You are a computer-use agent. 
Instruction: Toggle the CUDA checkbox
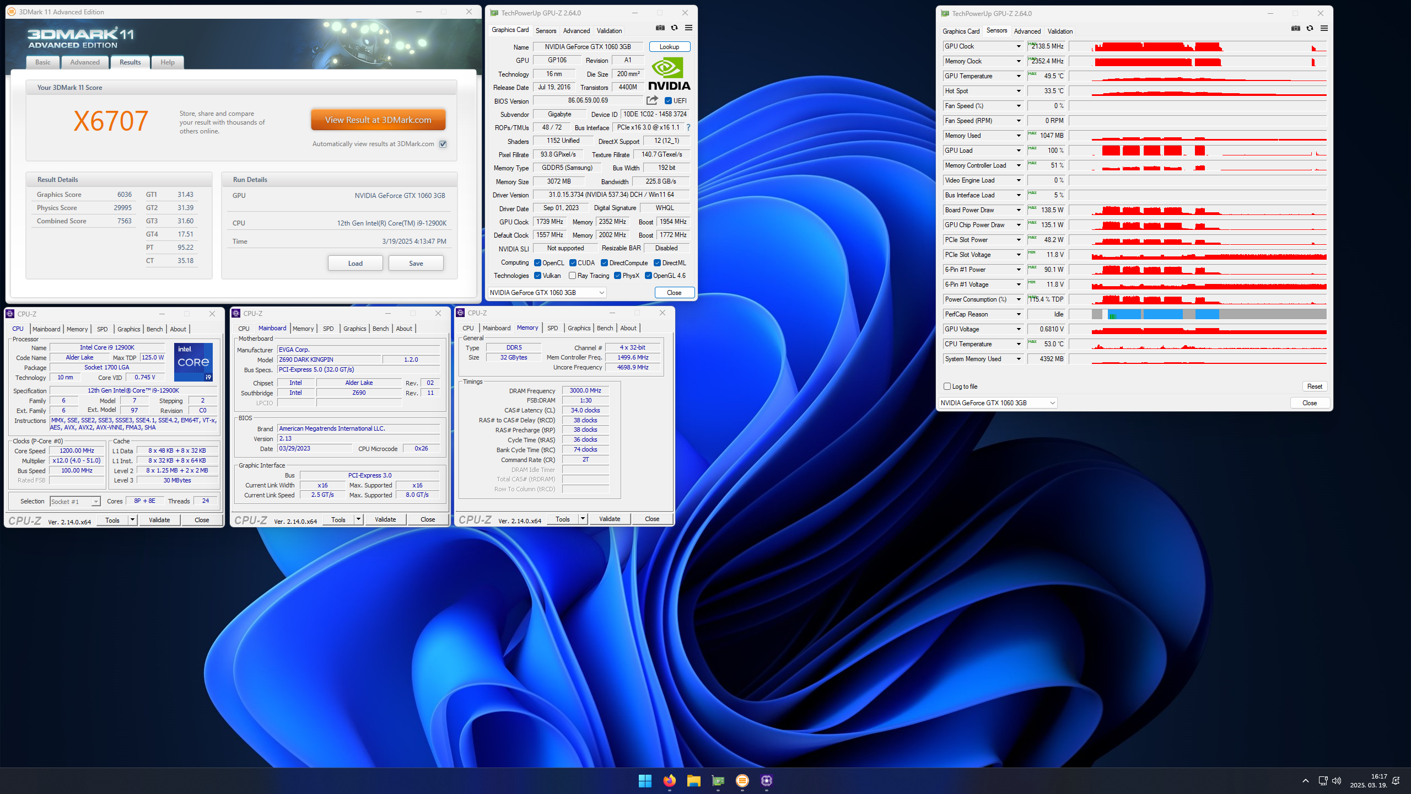point(573,263)
